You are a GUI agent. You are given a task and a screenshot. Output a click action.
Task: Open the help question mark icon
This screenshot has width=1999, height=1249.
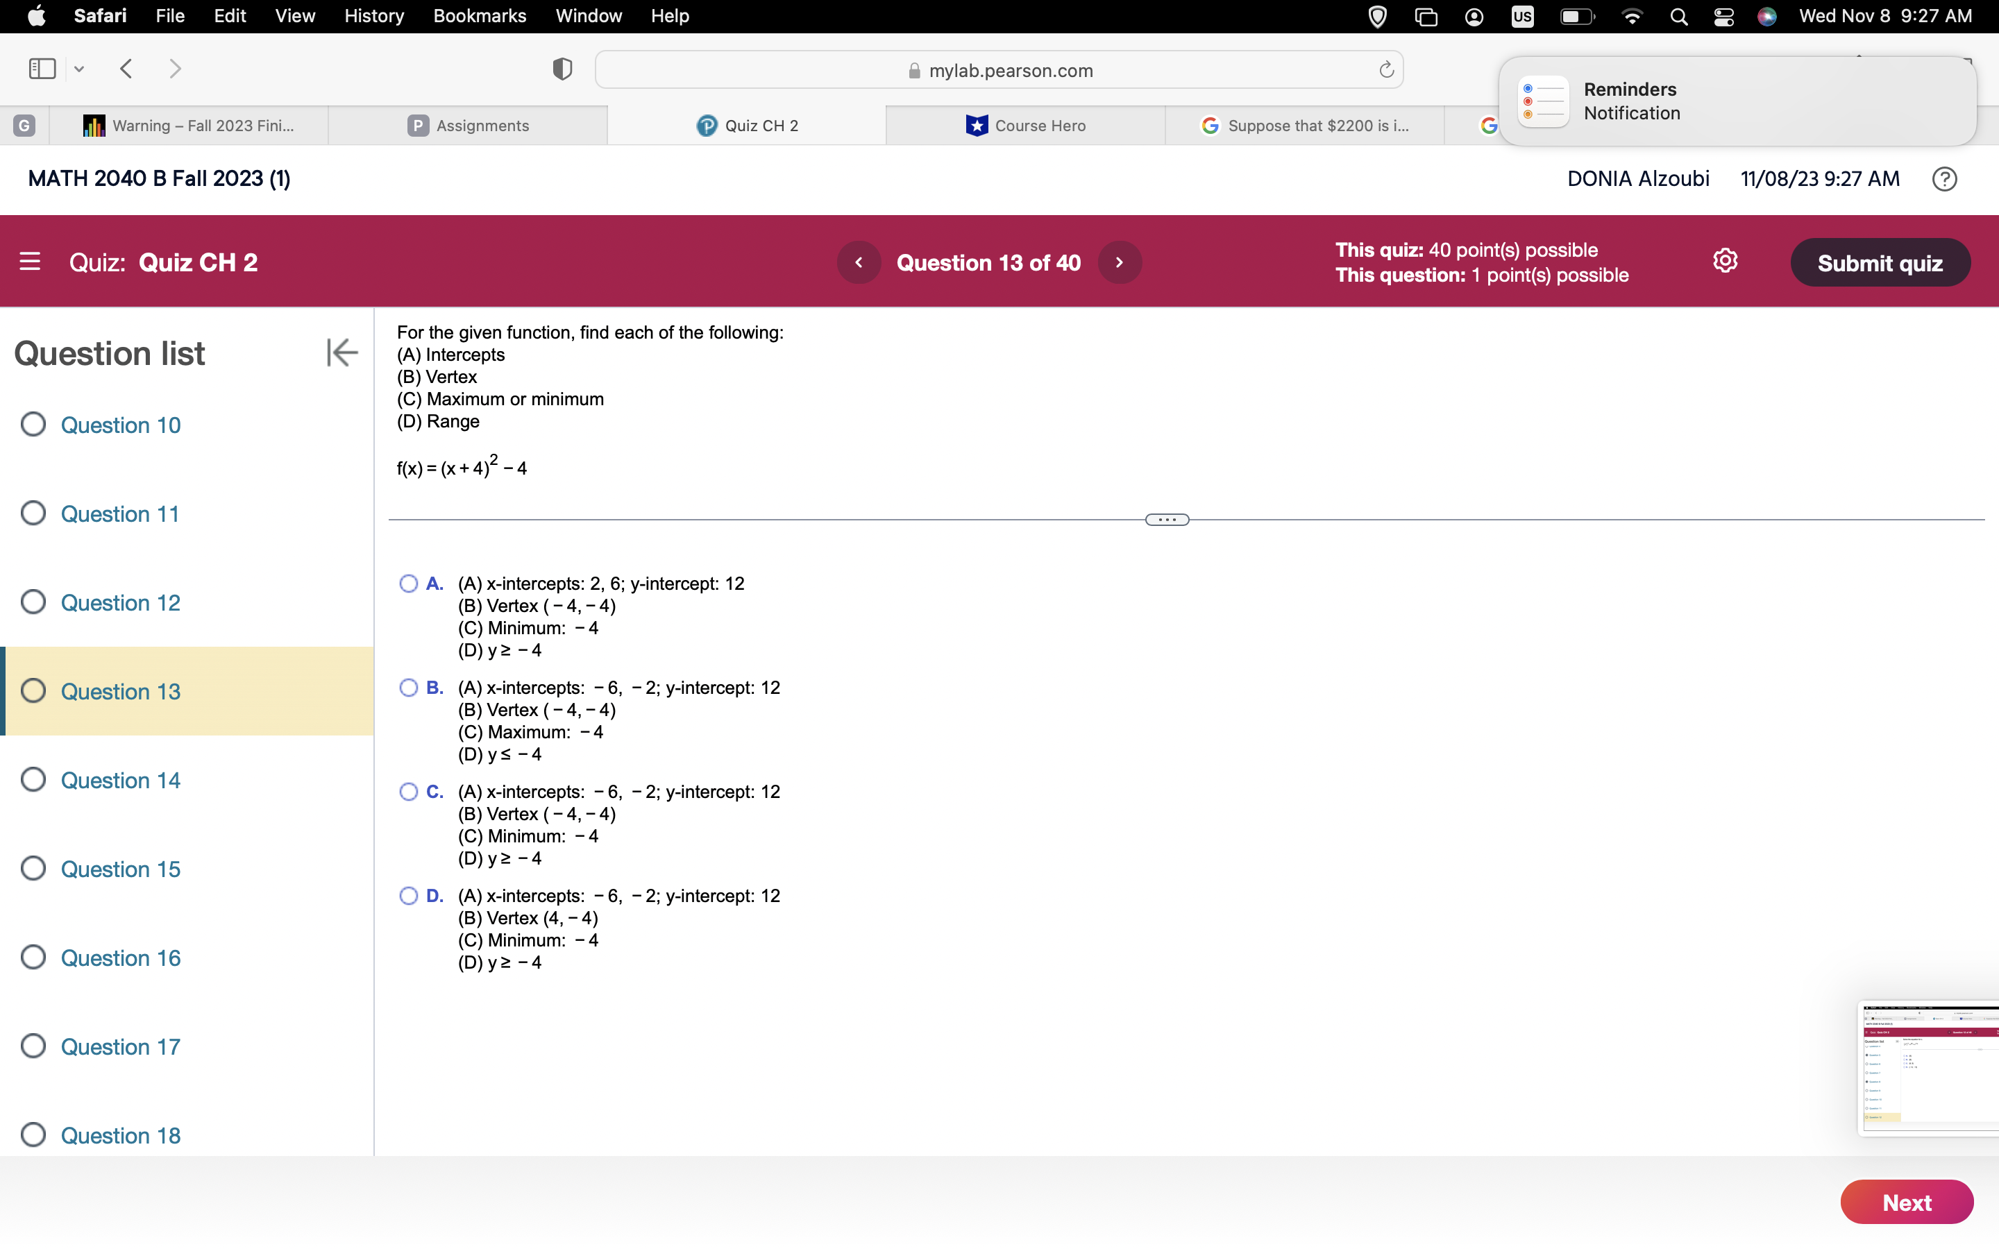[1944, 178]
